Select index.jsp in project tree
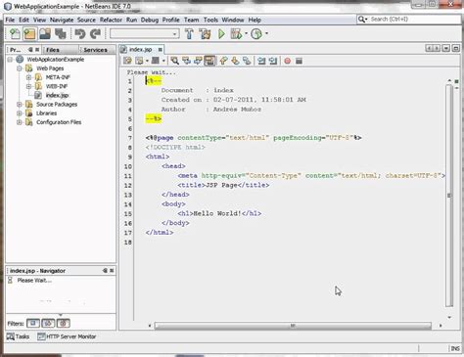Image resolution: width=464 pixels, height=357 pixels. pyautogui.click(x=57, y=95)
